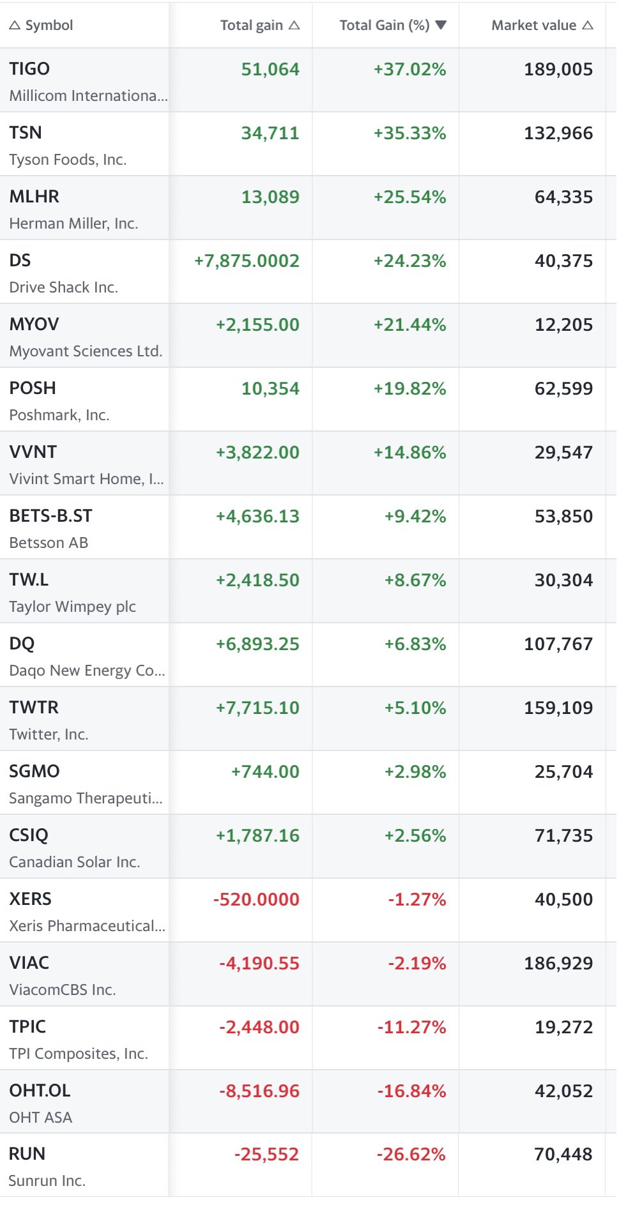
Task: Click the OHT.OL market value 42,052
Action: [563, 1091]
